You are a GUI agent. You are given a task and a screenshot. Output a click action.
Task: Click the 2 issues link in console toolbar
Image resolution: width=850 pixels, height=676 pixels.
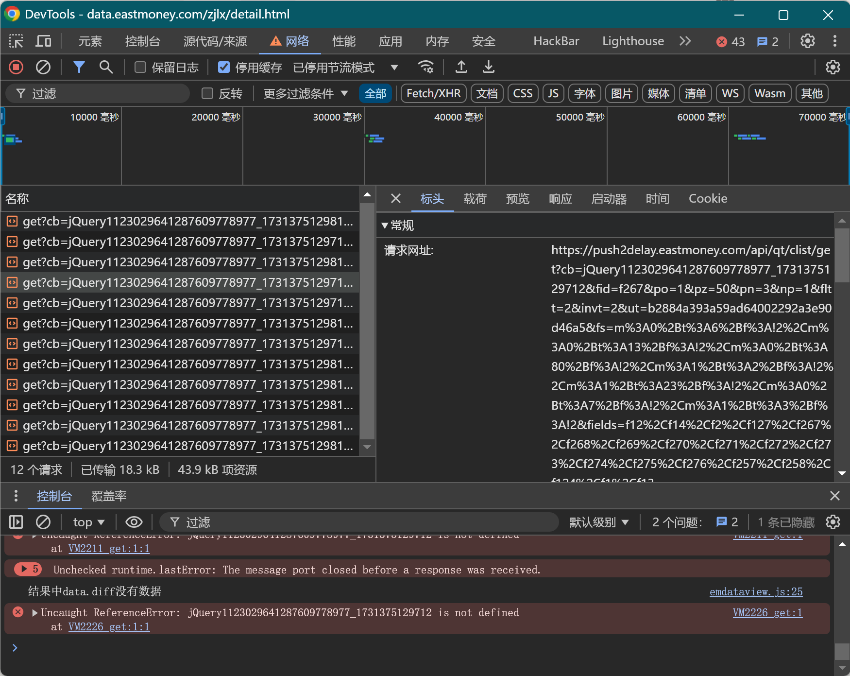727,522
